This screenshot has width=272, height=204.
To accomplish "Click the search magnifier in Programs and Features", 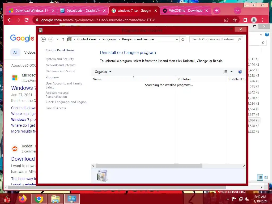I will (239, 39).
